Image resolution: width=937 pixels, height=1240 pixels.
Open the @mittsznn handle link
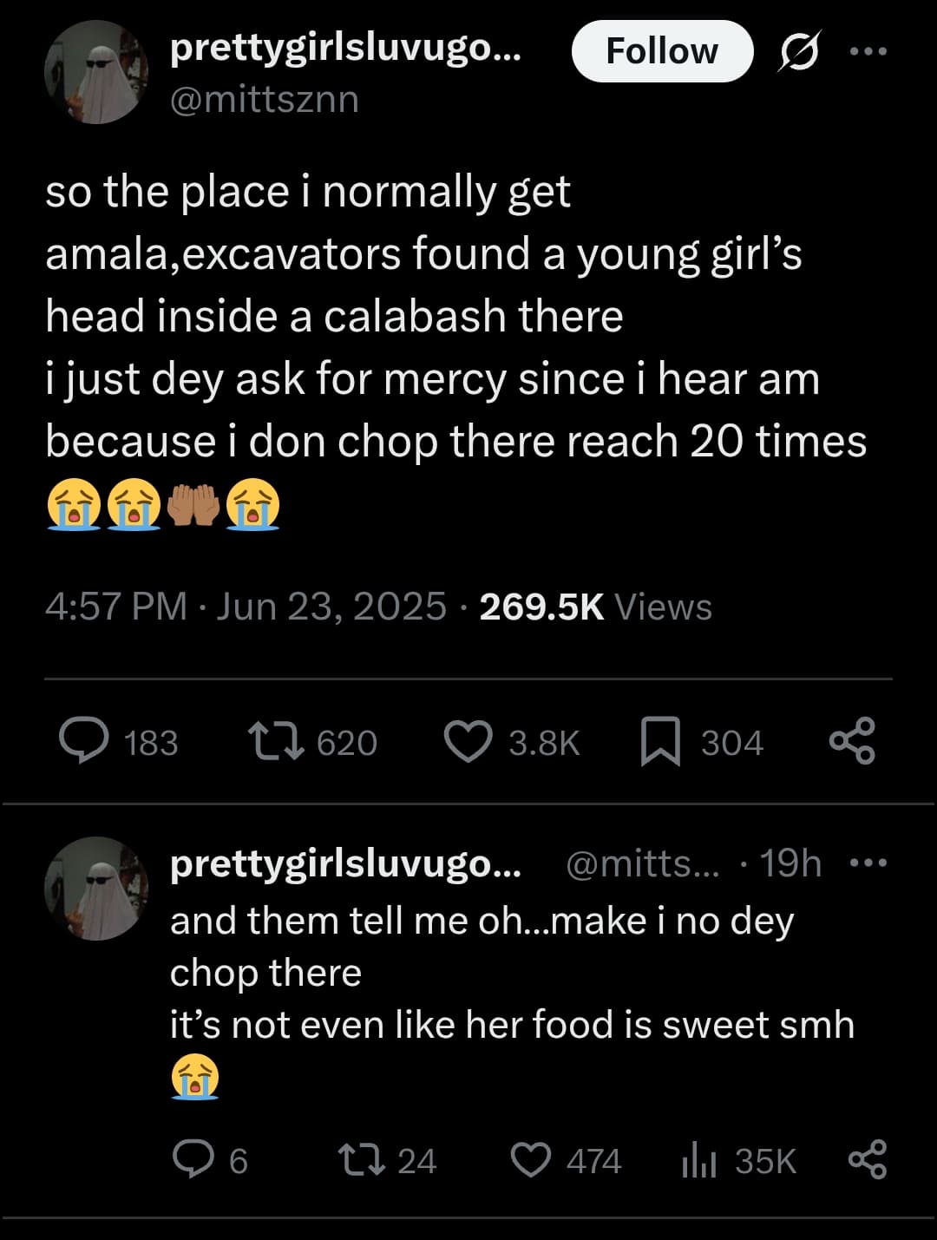pyautogui.click(x=265, y=100)
